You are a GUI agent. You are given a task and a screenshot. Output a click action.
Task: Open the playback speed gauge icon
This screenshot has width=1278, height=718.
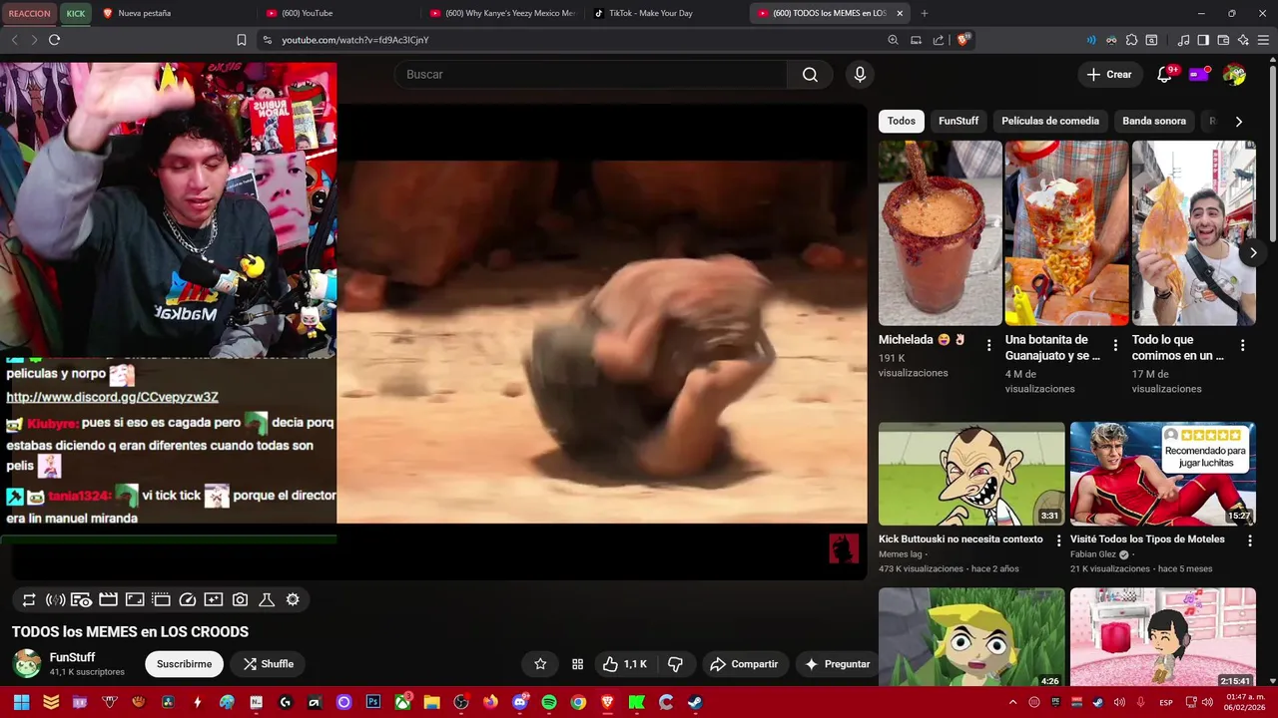pyautogui.click(x=187, y=599)
